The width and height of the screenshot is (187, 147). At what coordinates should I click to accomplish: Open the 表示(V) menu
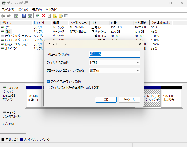(x=37, y=9)
